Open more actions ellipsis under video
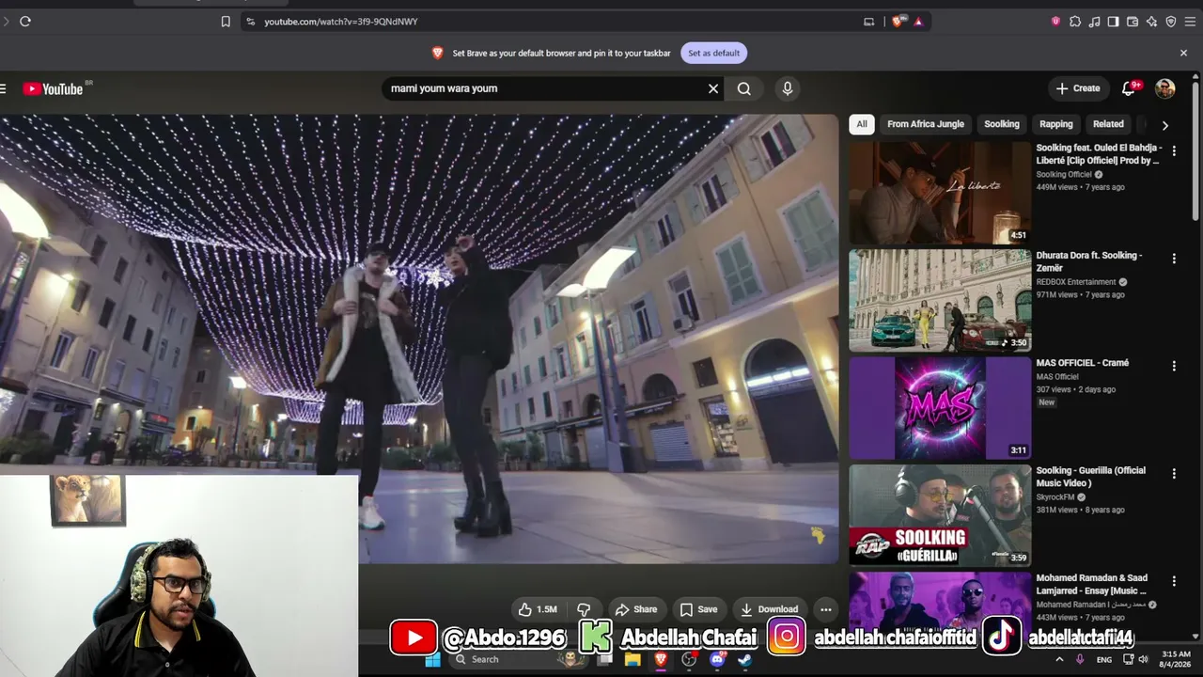1203x677 pixels. (x=825, y=609)
